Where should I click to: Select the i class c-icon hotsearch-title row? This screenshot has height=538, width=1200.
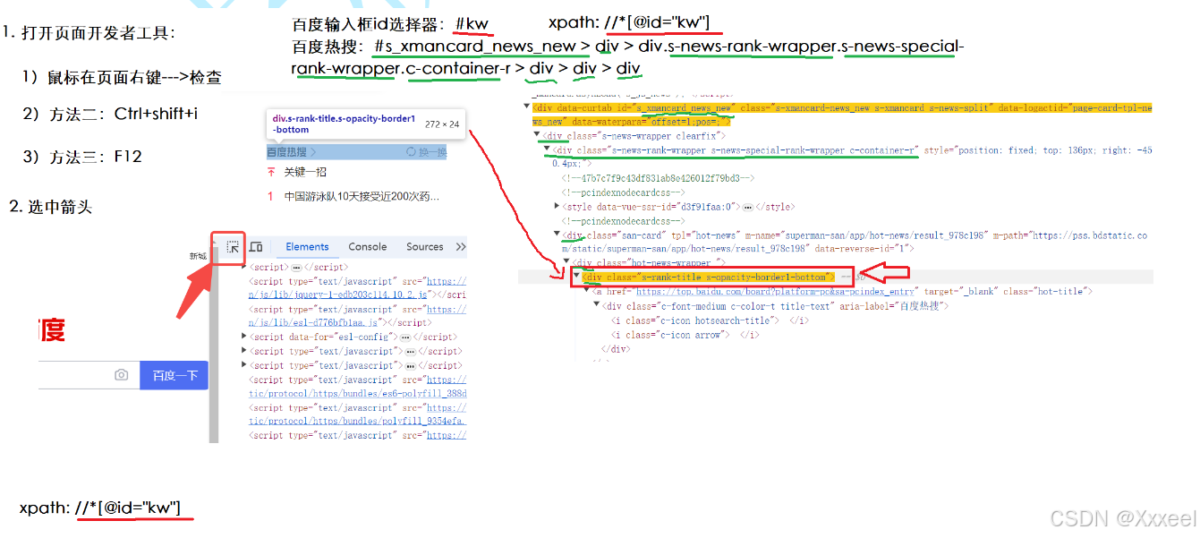pyautogui.click(x=710, y=320)
